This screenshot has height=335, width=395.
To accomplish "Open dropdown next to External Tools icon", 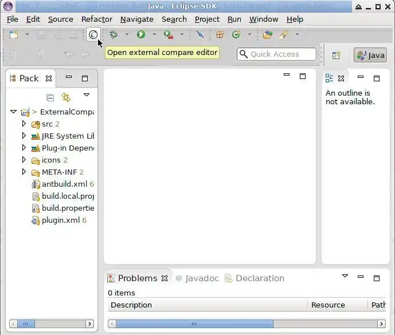I will coord(182,34).
